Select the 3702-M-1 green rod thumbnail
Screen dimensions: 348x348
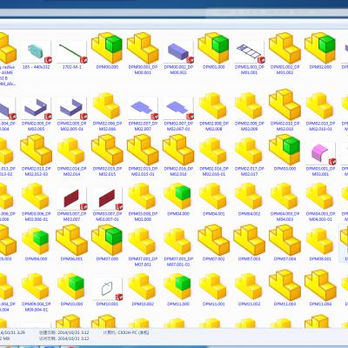[71, 52]
